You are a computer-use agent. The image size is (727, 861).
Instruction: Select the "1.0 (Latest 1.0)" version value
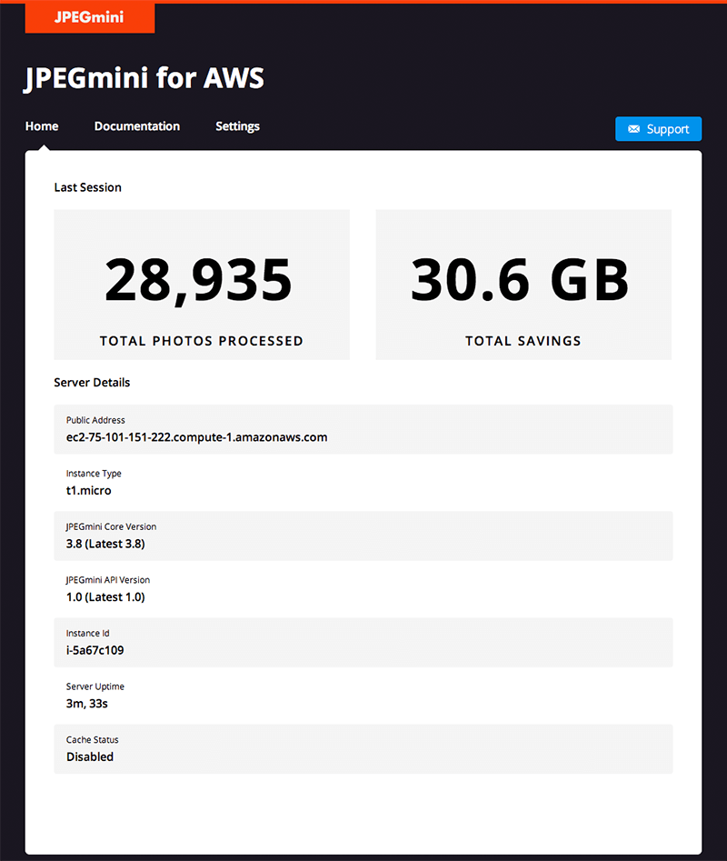[105, 596]
